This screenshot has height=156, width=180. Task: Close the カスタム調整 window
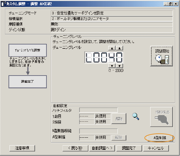click(176, 4)
